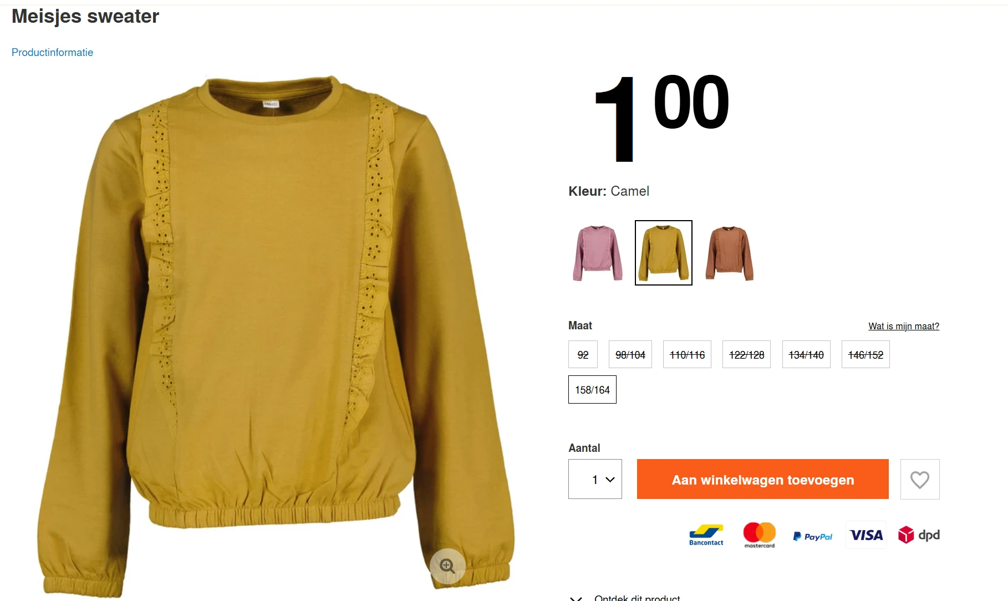Click the Mastercard payment logo
The image size is (1008, 601).
coord(760,535)
